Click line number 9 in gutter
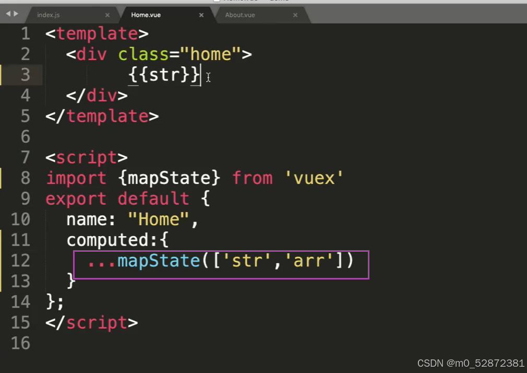This screenshot has height=373, width=527. pyautogui.click(x=26, y=199)
